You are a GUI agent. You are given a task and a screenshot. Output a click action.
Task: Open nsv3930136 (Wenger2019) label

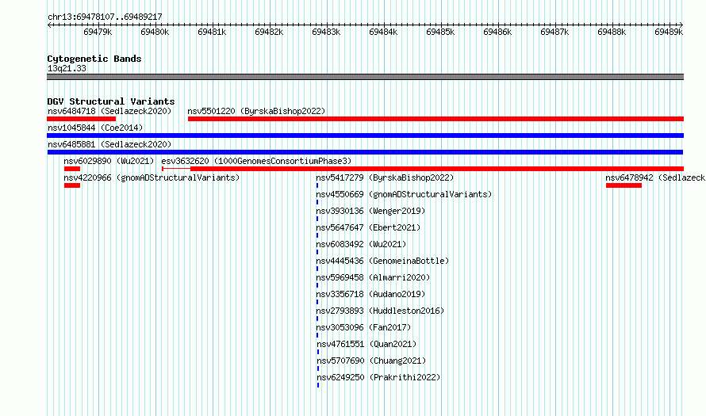click(x=370, y=211)
